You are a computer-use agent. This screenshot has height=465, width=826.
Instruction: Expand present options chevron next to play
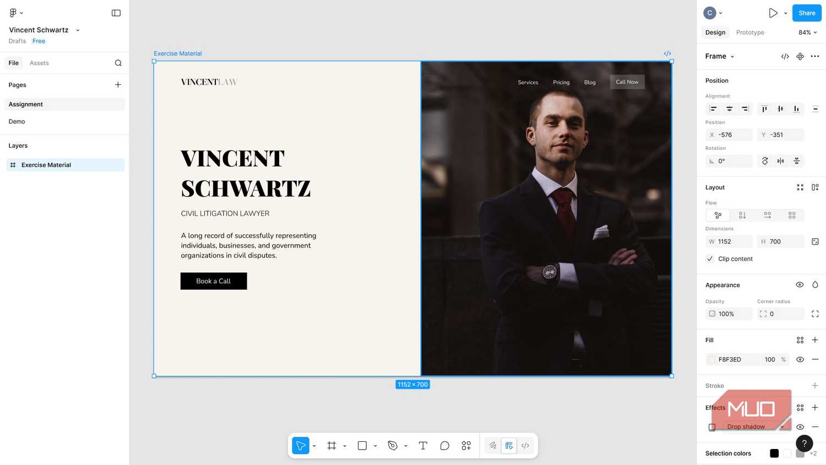click(786, 13)
